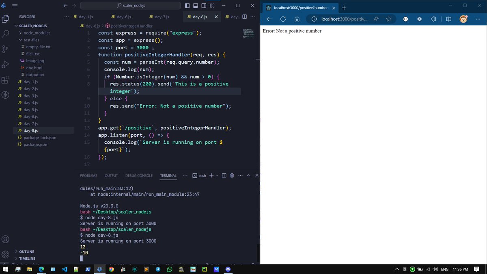Go back using the VS Code back arrow
The height and width of the screenshot is (274, 487).
pos(66,6)
